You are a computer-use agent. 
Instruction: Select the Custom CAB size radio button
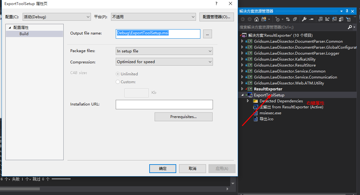point(118,82)
